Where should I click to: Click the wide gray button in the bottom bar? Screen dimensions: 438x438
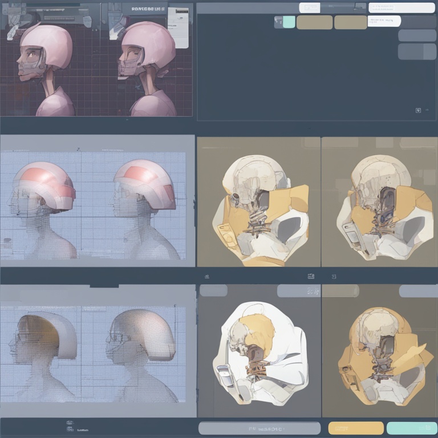pos(259,428)
